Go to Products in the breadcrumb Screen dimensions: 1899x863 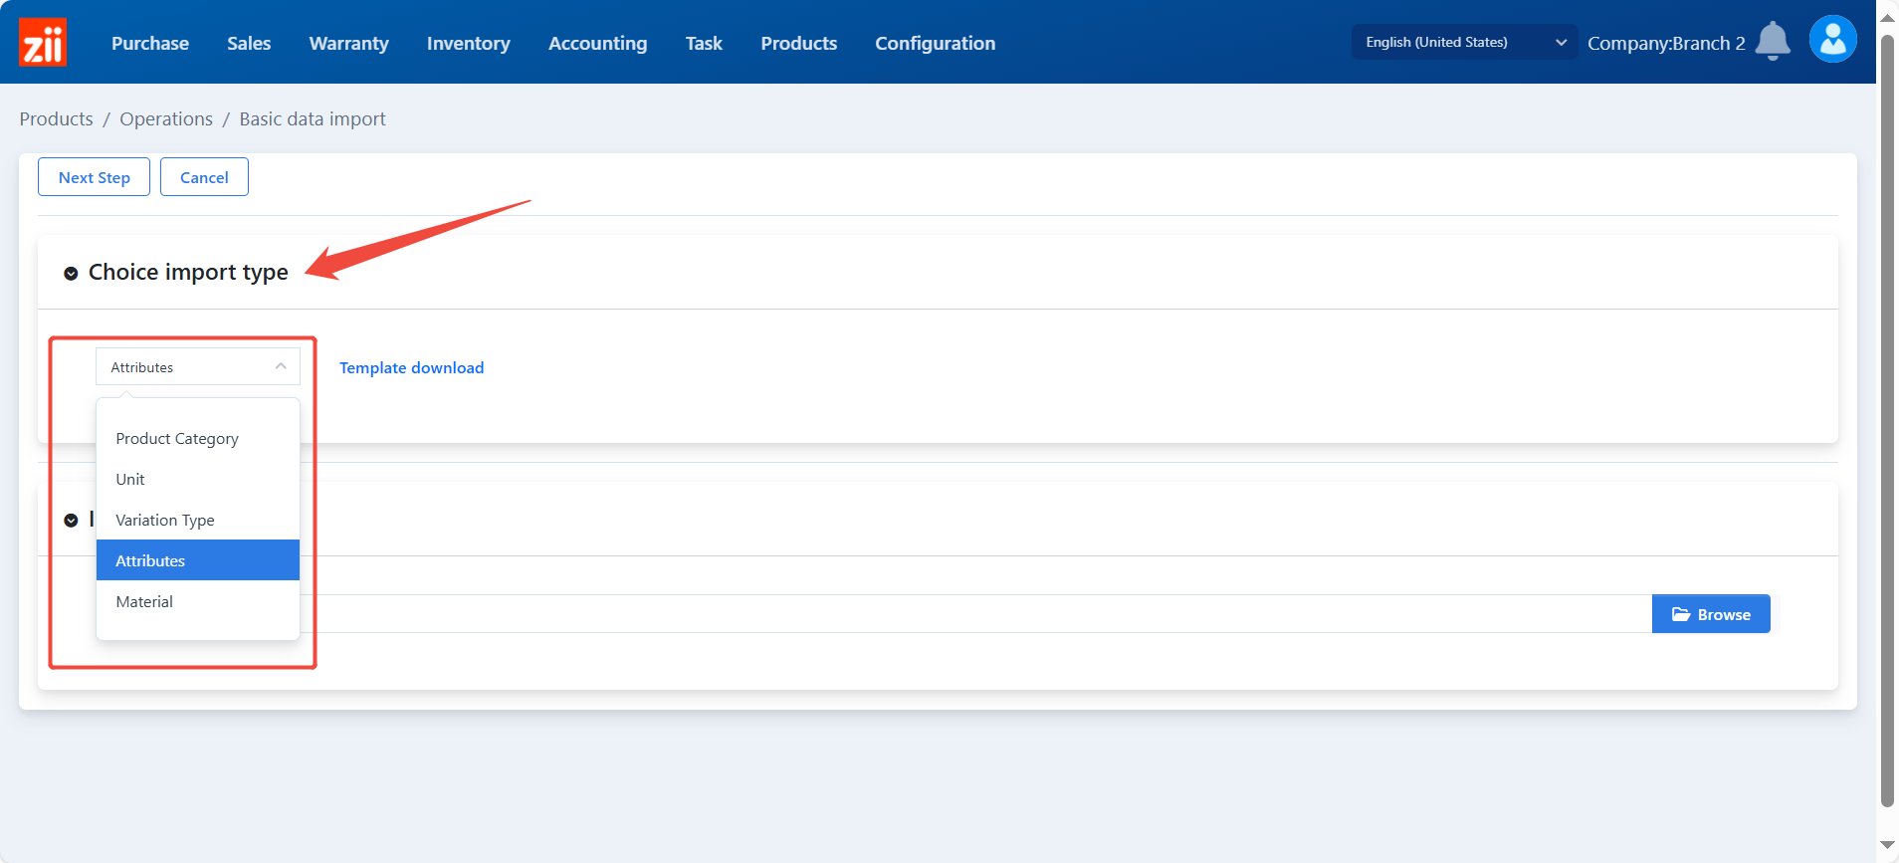(57, 118)
